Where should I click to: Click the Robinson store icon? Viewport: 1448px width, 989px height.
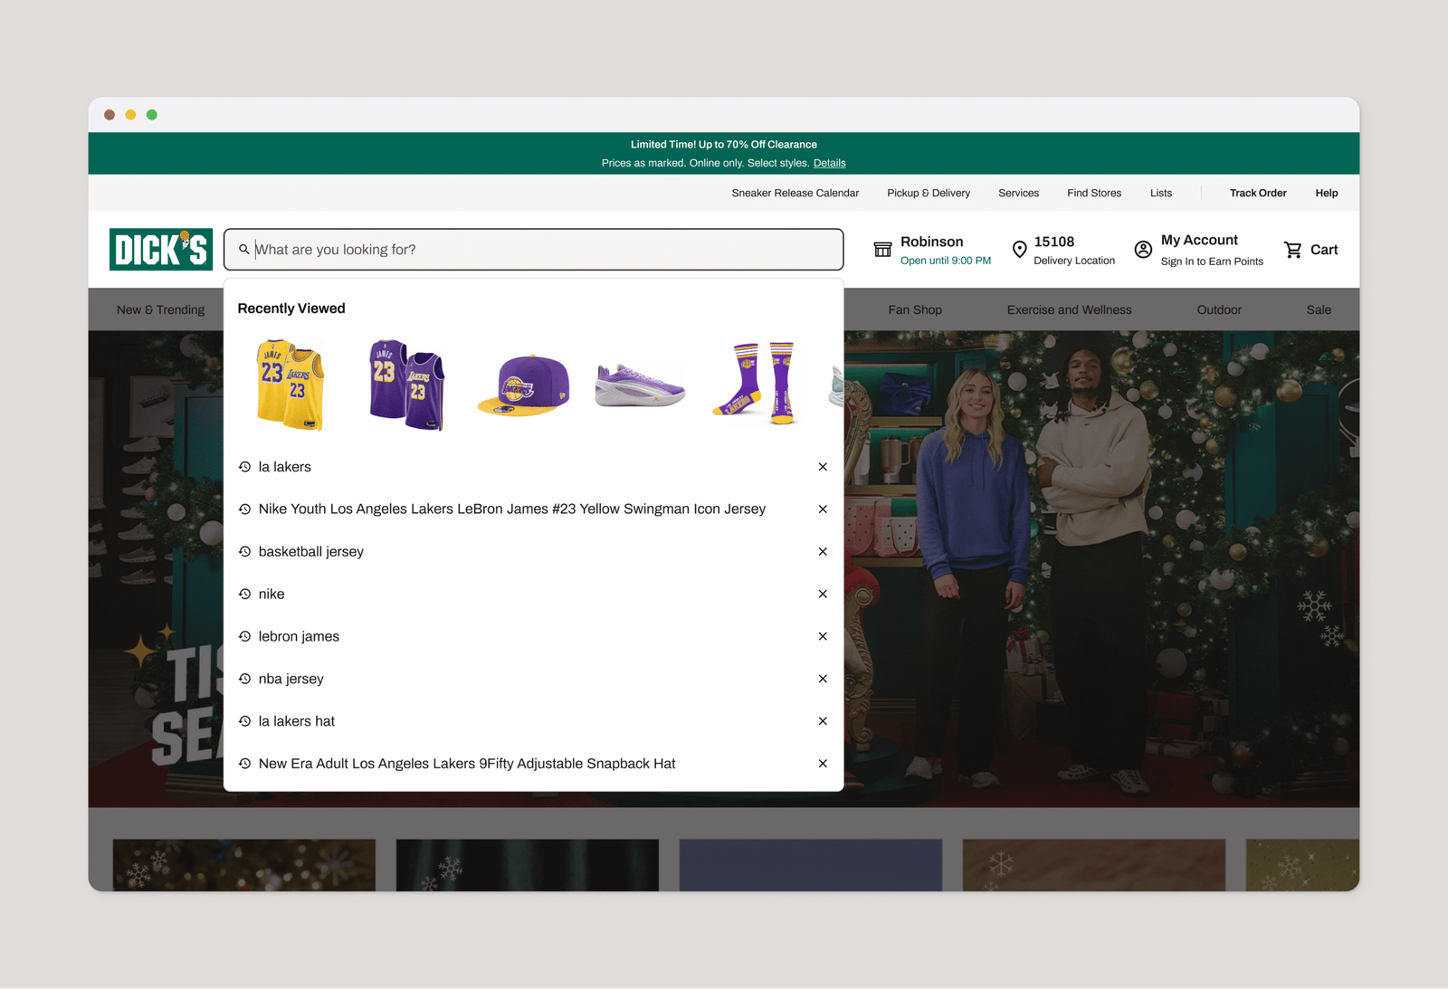[882, 250]
